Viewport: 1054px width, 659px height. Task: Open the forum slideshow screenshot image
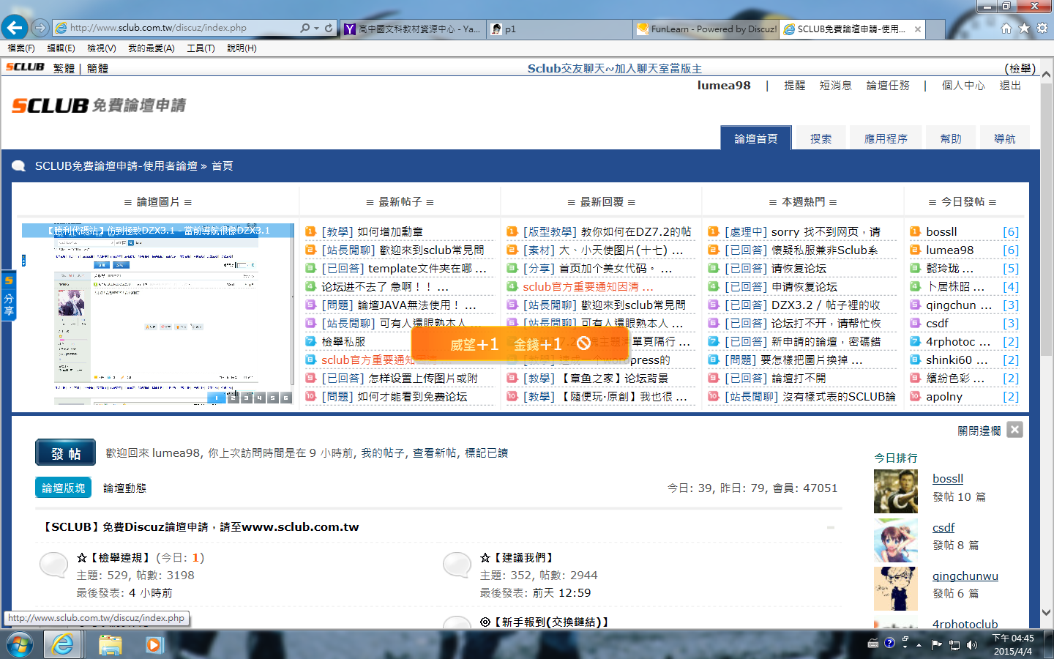tap(157, 313)
